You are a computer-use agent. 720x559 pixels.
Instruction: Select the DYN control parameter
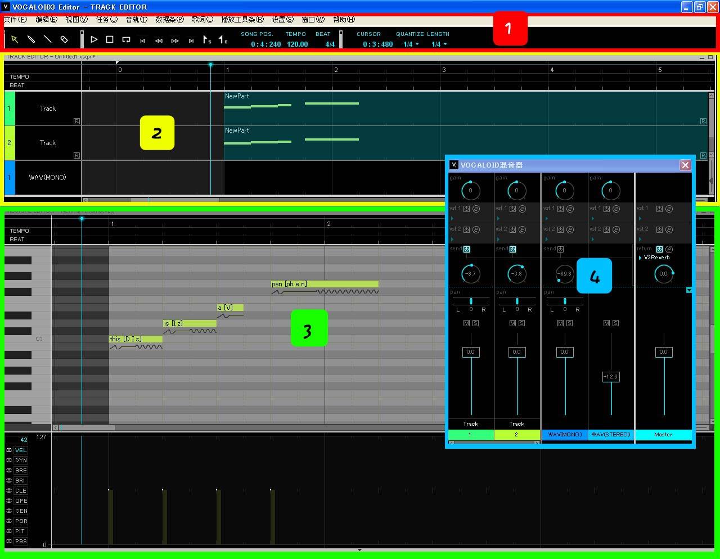(21, 461)
